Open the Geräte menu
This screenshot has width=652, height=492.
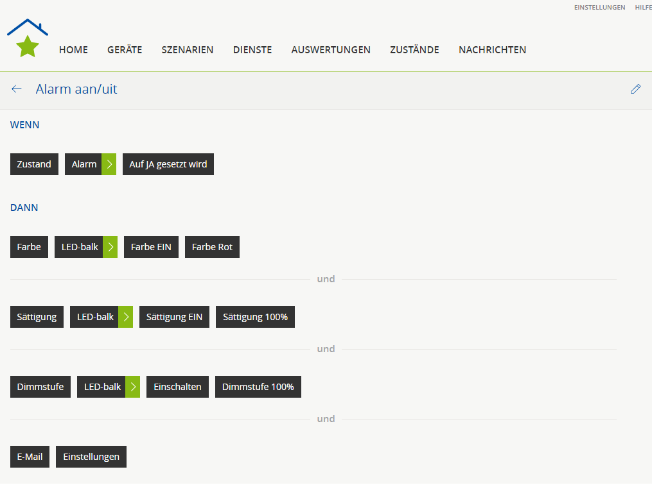point(125,50)
